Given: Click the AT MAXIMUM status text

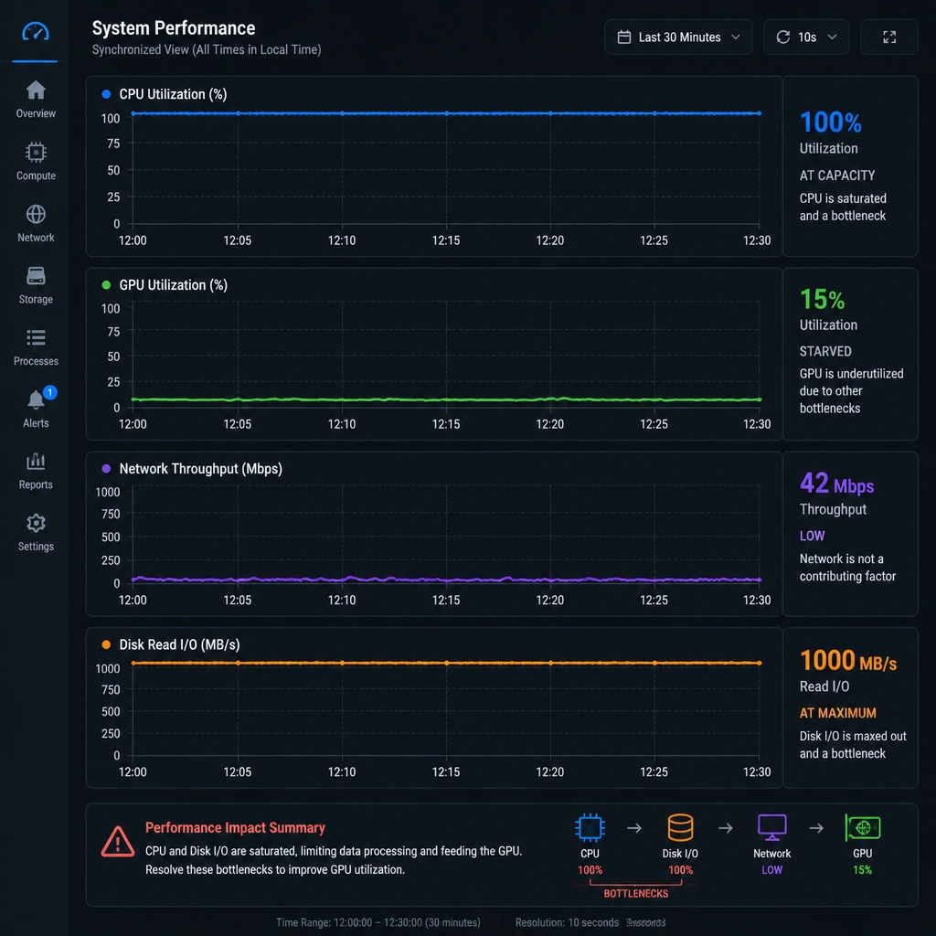Looking at the screenshot, I should 837,713.
